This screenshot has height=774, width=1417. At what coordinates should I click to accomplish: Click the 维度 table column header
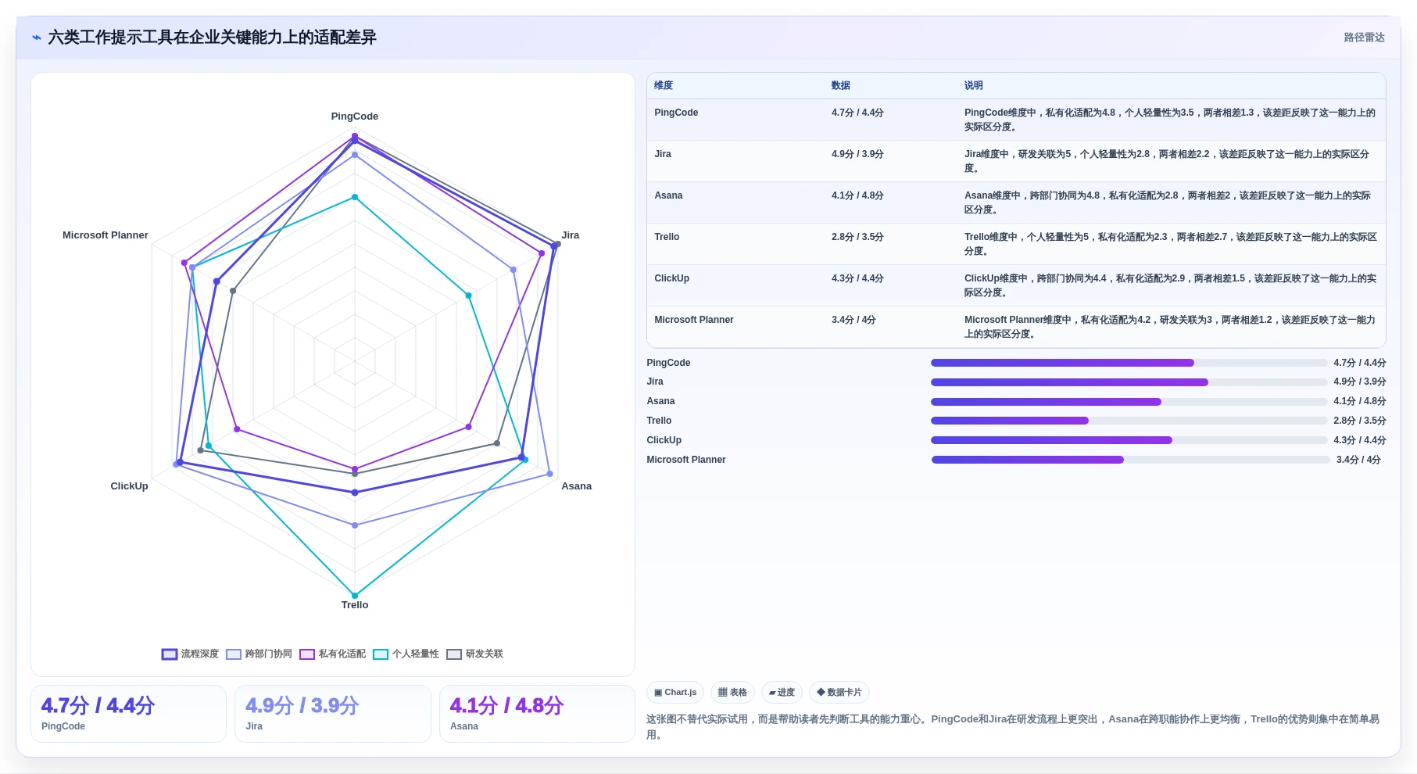pyautogui.click(x=664, y=86)
